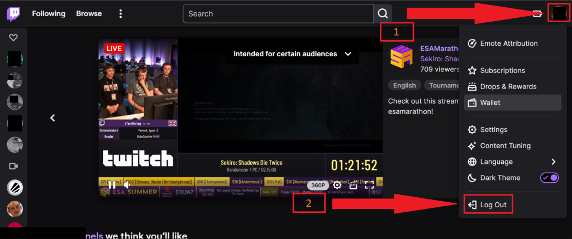Expand the Intended for certain audiences notice
The image size is (572, 239).
point(292,54)
